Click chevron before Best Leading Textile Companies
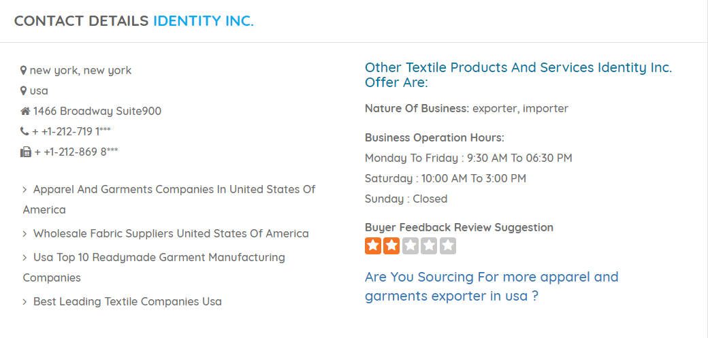The width and height of the screenshot is (708, 338). 25,302
